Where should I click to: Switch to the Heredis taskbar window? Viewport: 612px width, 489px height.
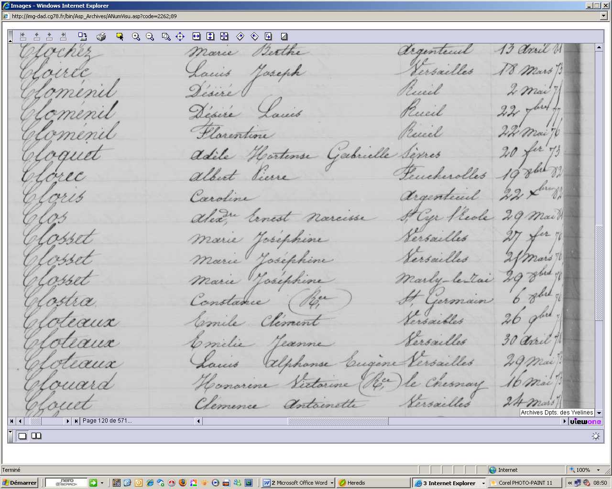(x=373, y=483)
